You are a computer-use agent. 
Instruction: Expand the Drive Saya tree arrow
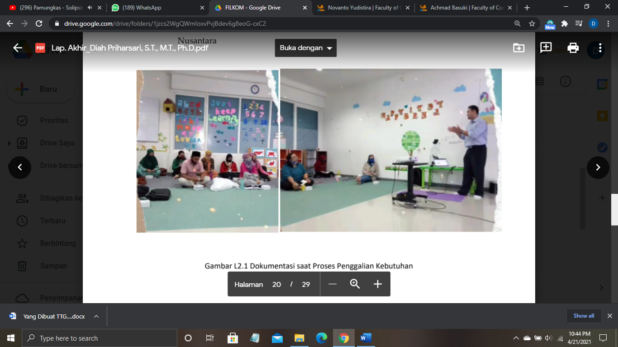point(10,143)
